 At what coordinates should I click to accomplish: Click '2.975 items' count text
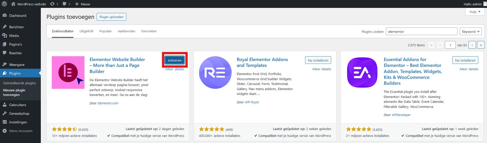point(416,45)
